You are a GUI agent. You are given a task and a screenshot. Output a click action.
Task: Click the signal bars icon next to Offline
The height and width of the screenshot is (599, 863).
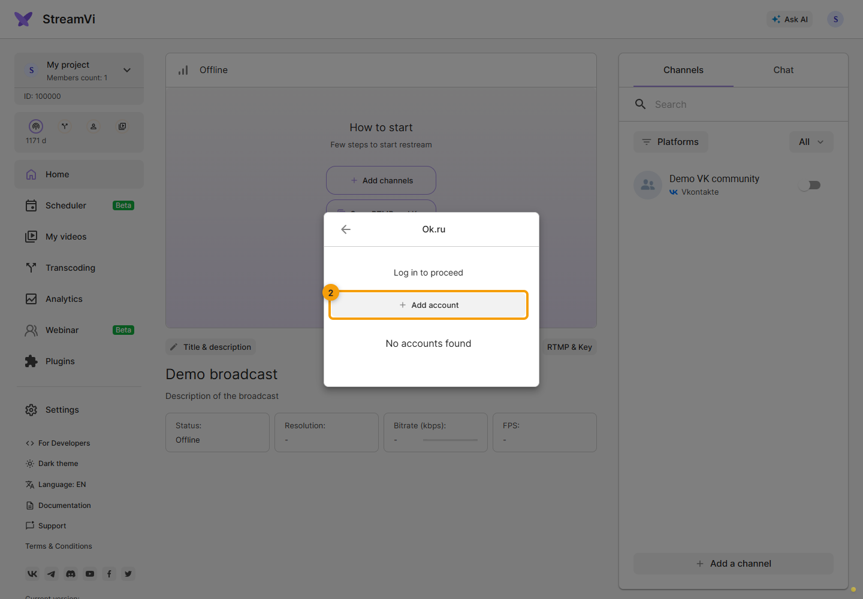click(183, 70)
